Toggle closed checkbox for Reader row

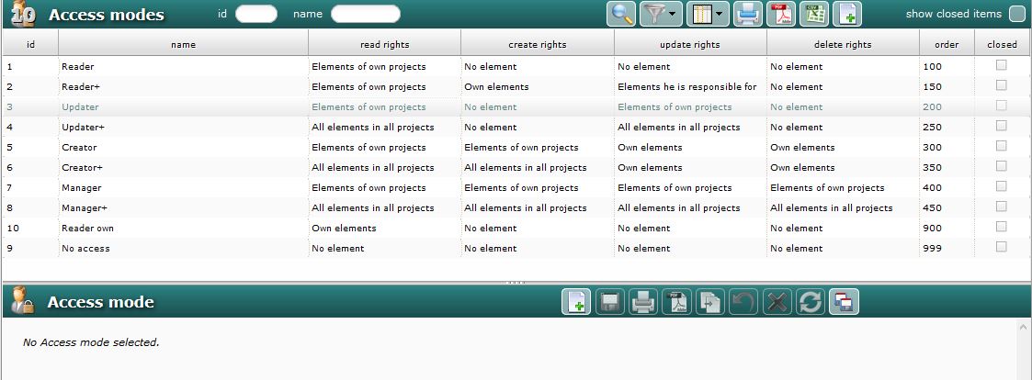(x=1001, y=65)
